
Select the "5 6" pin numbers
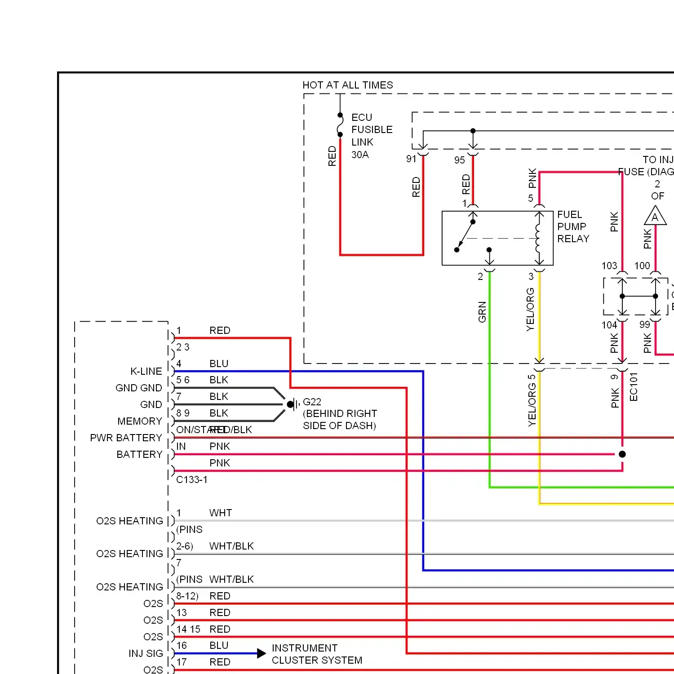click(x=183, y=380)
